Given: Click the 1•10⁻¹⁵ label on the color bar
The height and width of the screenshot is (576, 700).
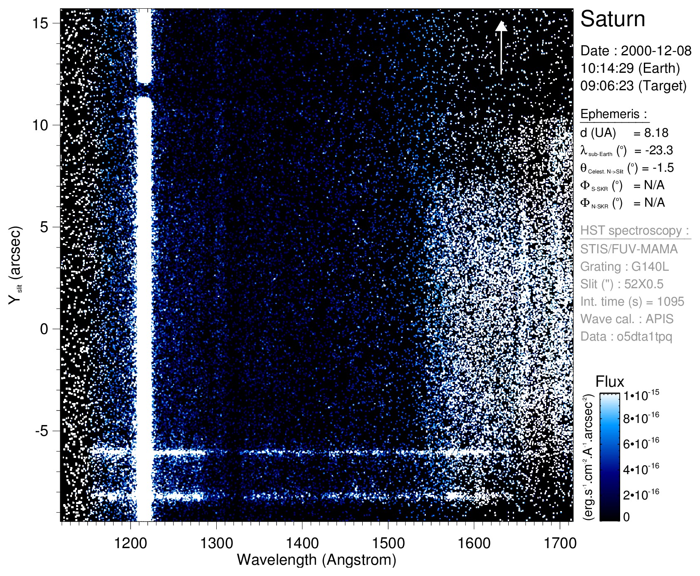Looking at the screenshot, I should pos(641,395).
